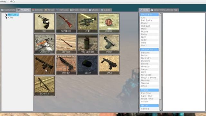Switch to the Entities tab

(x=37, y=10)
